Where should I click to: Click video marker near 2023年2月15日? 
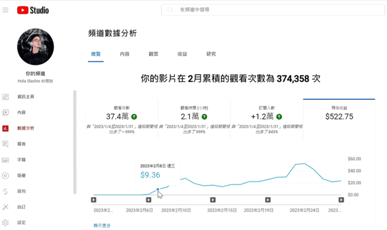click(213, 200)
